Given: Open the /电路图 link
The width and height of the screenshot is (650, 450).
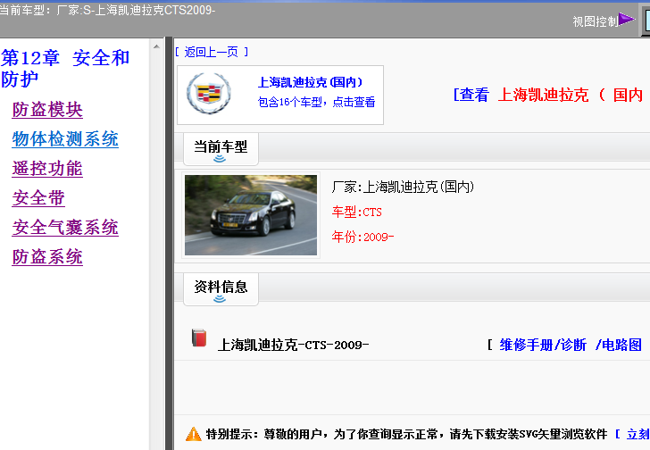Looking at the screenshot, I should (619, 345).
